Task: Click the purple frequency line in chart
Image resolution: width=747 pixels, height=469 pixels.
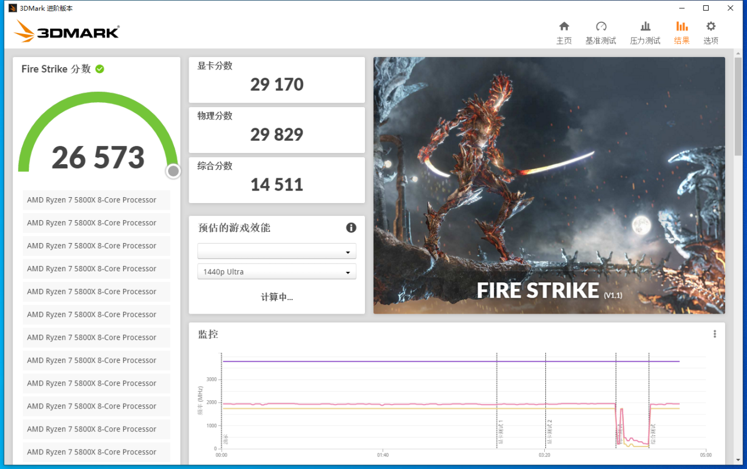Action: coord(451,361)
